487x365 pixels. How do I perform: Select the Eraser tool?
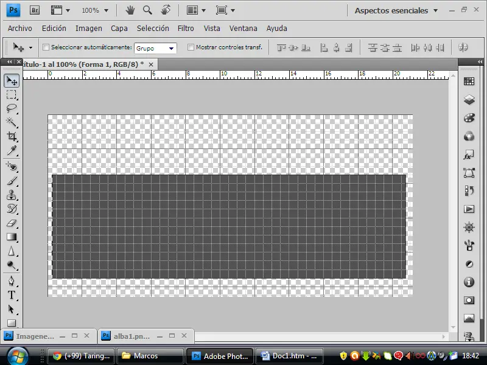click(12, 223)
